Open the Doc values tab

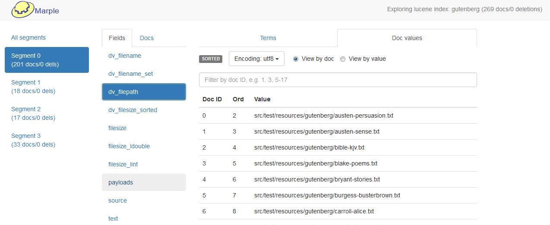pos(407,38)
